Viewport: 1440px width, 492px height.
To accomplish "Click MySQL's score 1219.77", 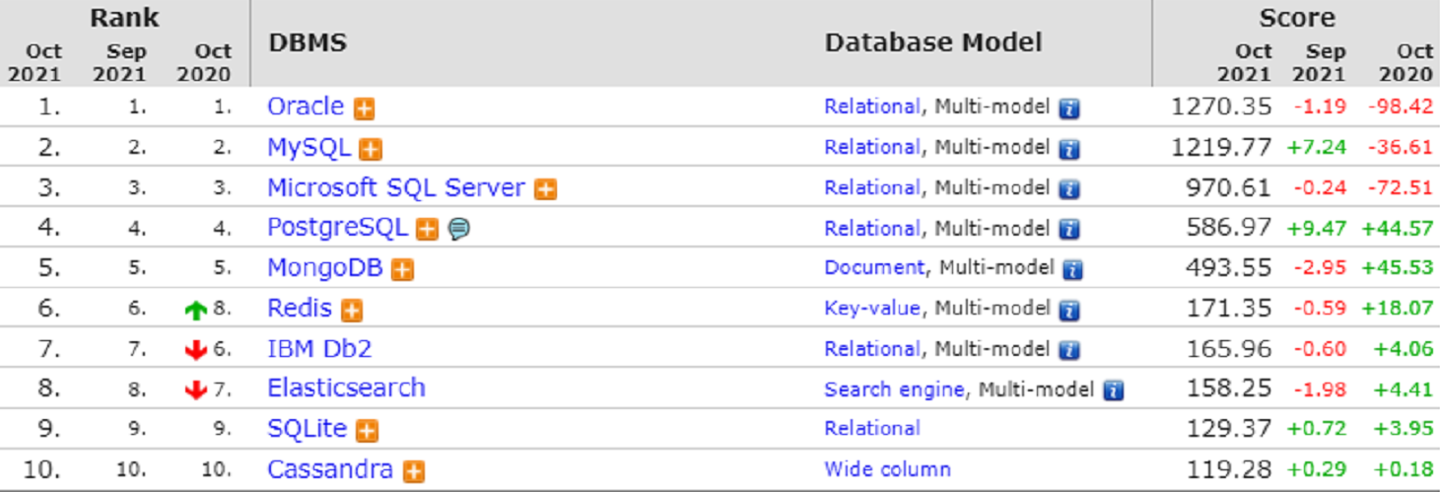I will coord(1221,147).
